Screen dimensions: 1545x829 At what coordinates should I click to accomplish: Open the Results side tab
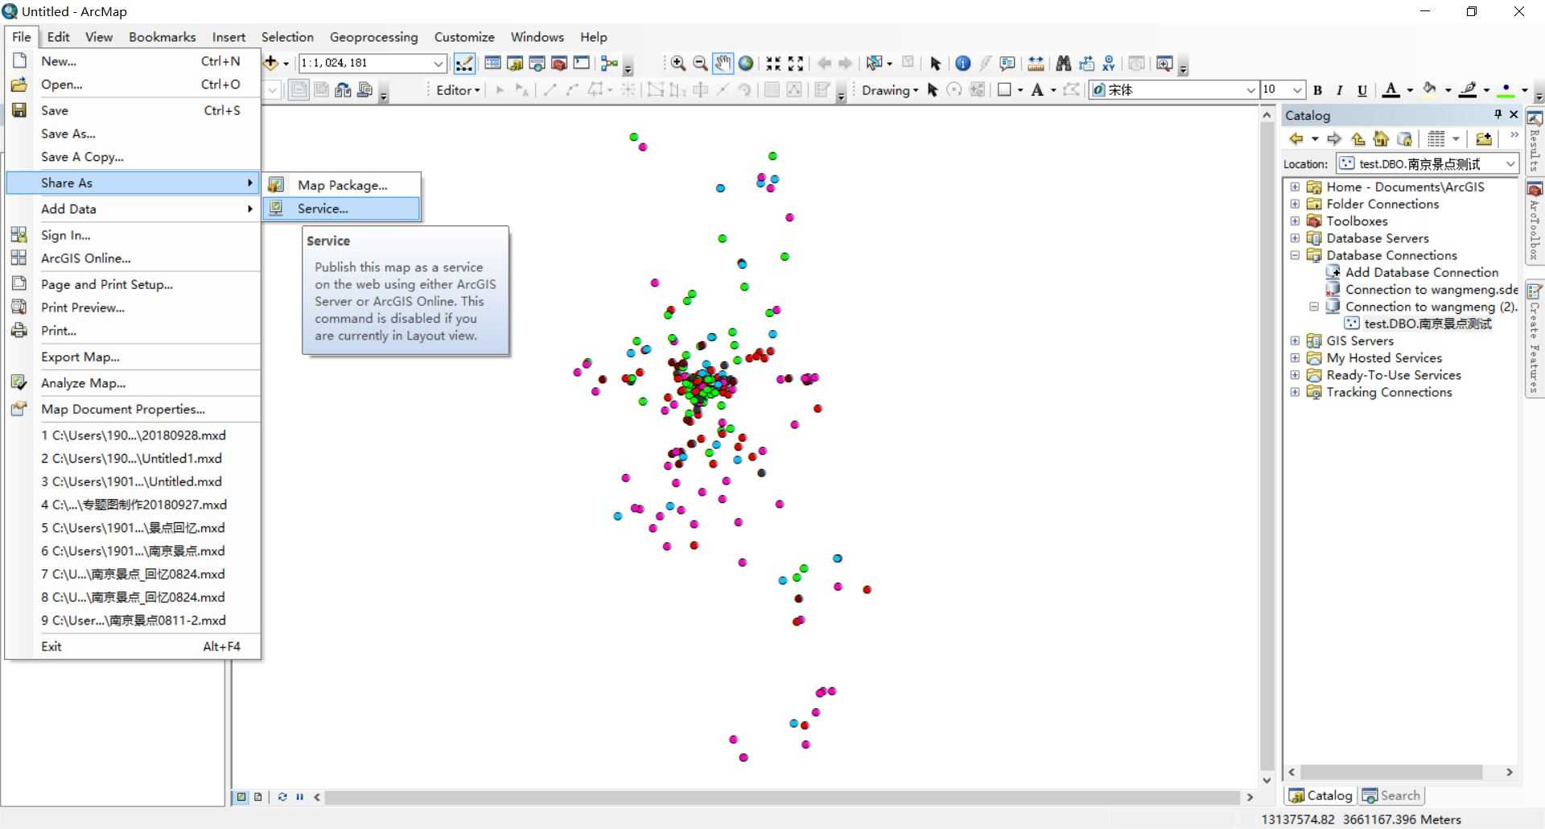1535,142
